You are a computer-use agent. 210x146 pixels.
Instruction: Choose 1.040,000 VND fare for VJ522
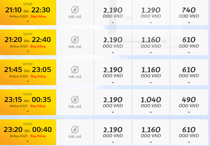click(151, 102)
